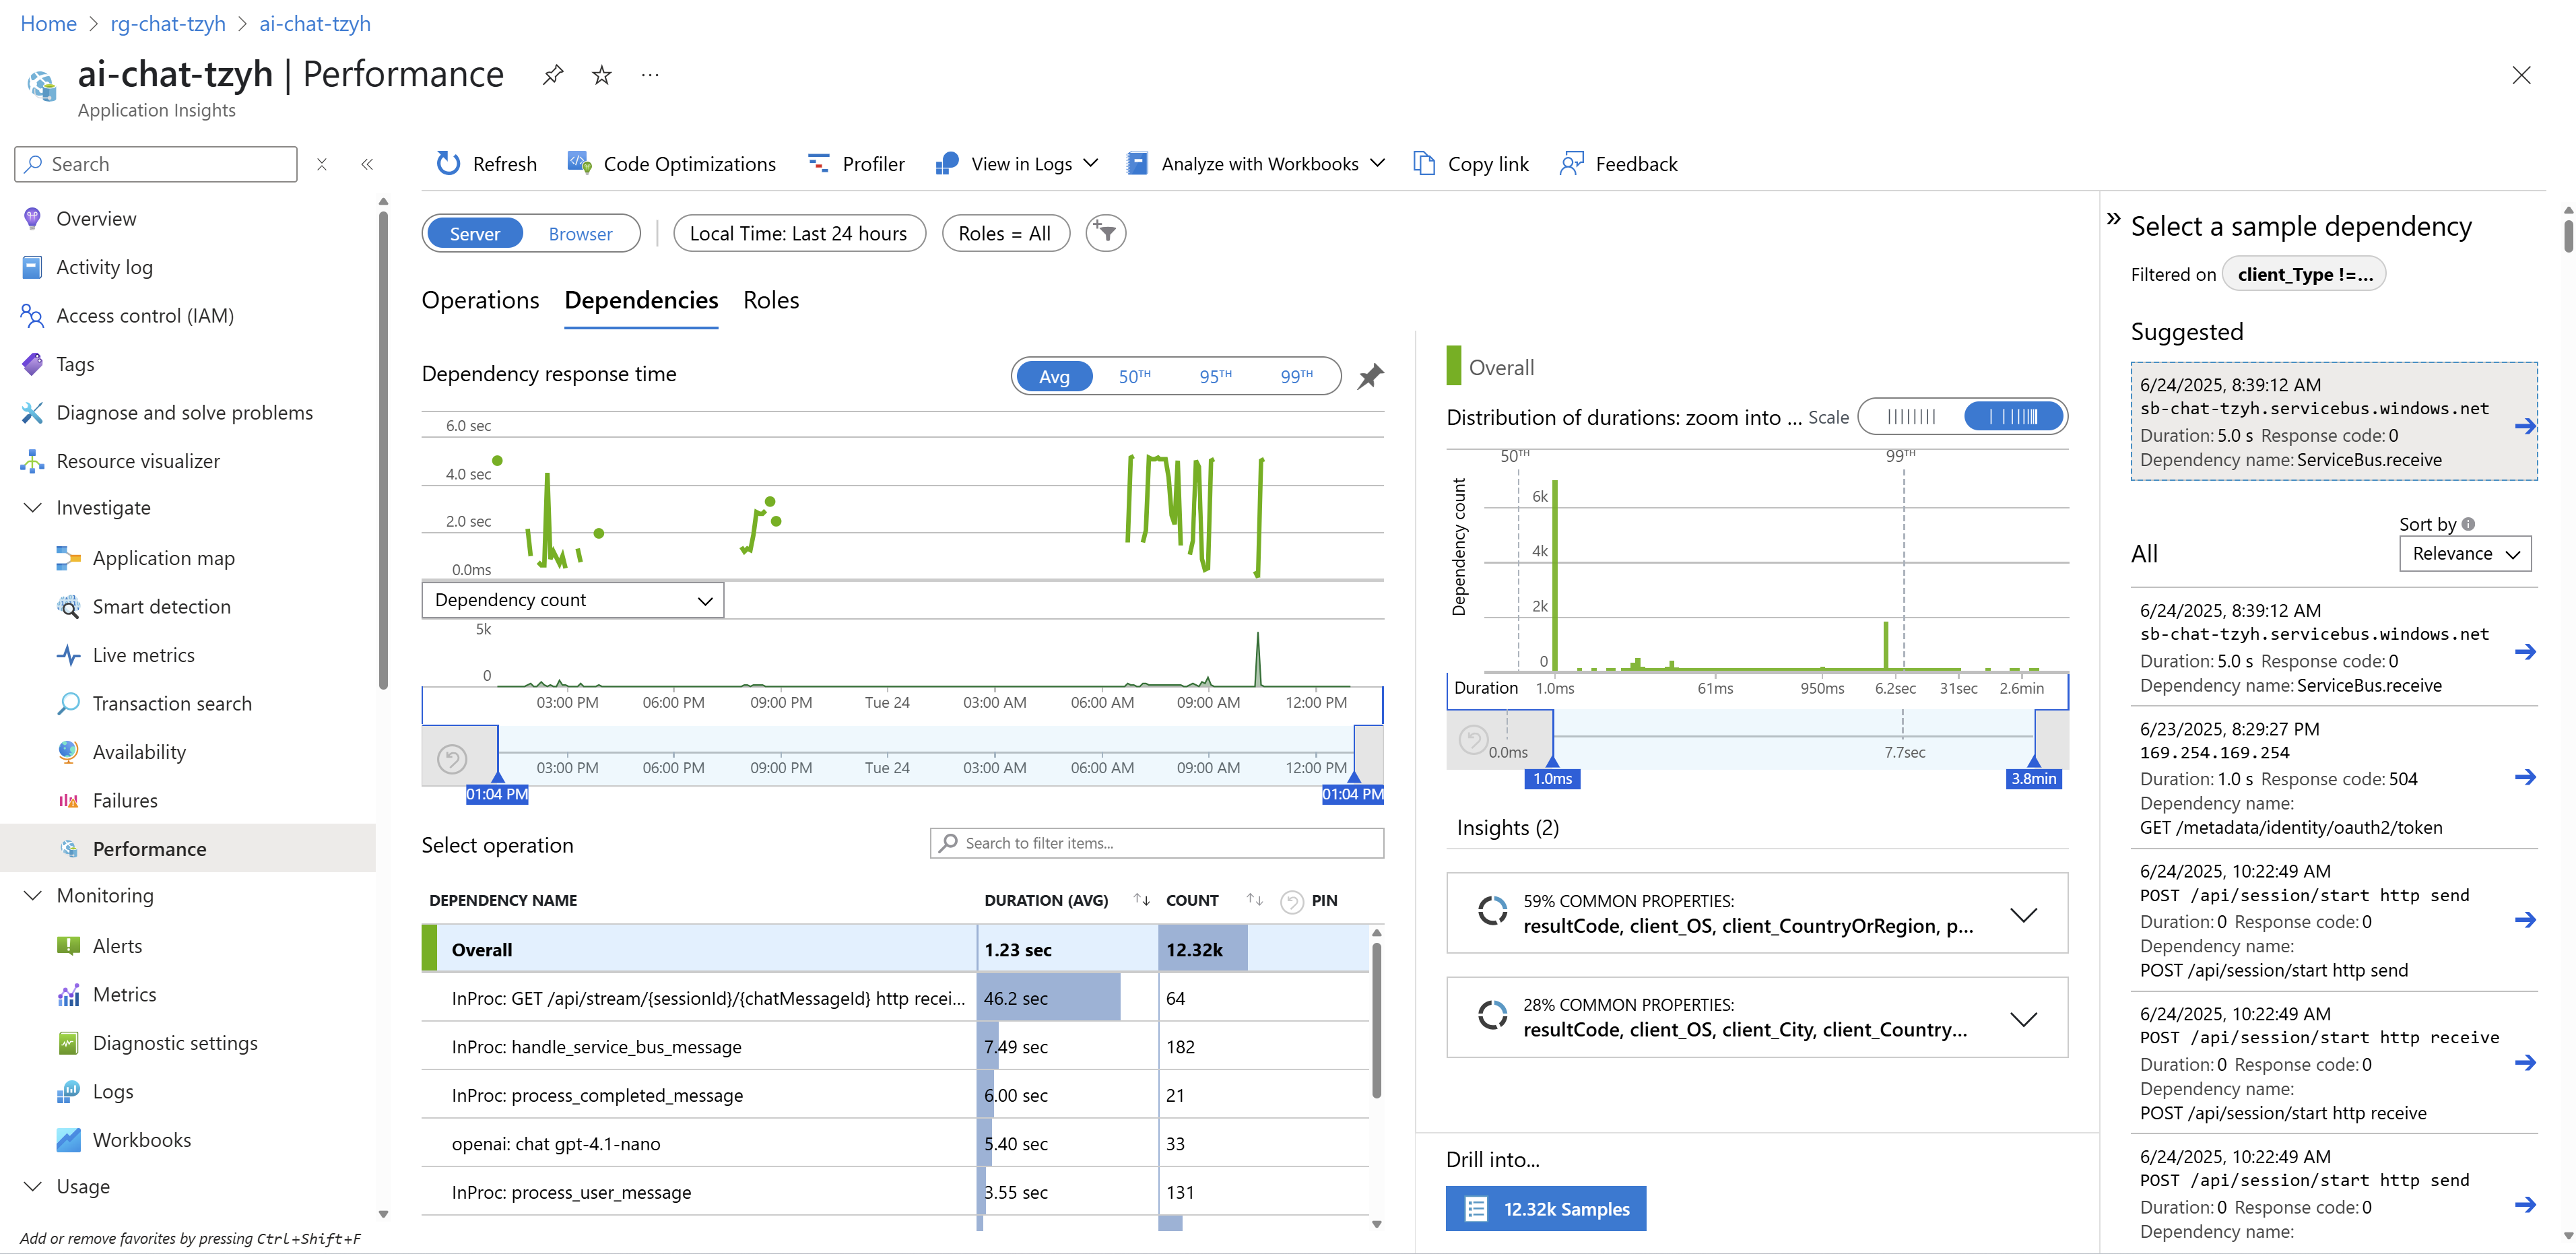2576x1254 pixels.
Task: Open Code Optimizations from toolbar
Action: click(x=671, y=163)
